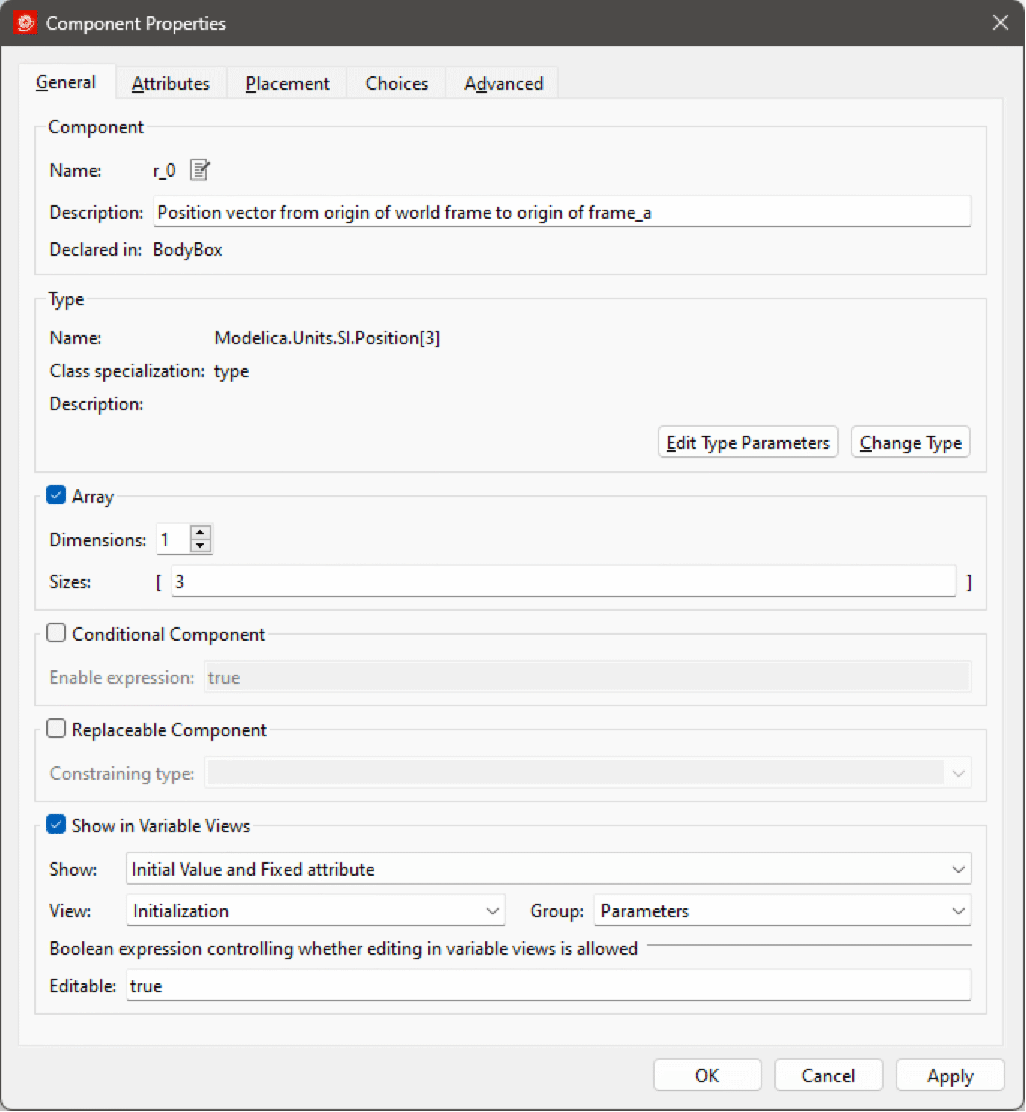The image size is (1026, 1112).
Task: Click the BodyBox declared-in text
Action: 188,250
